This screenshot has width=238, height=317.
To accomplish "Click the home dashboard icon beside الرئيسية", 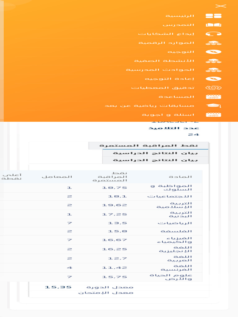I will 214,16.
